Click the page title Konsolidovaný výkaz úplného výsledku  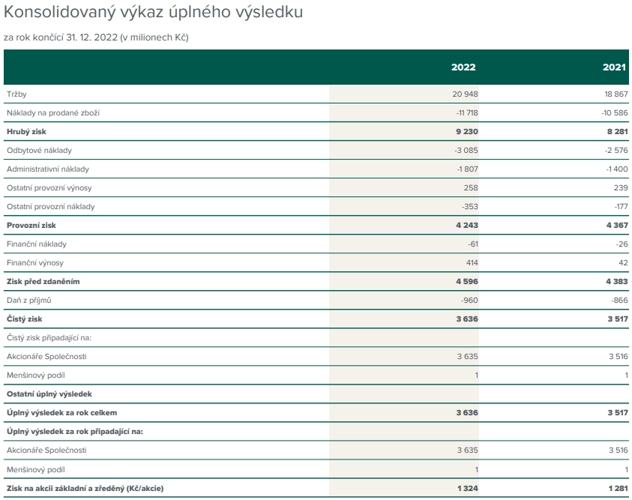[x=153, y=12]
